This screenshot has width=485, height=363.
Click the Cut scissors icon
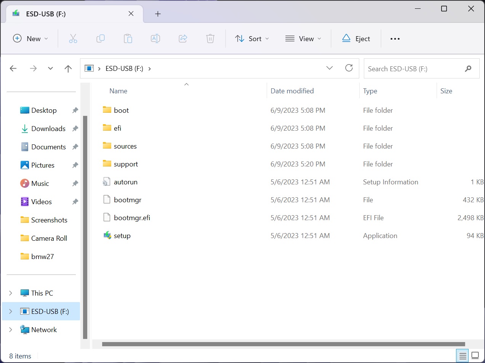73,38
